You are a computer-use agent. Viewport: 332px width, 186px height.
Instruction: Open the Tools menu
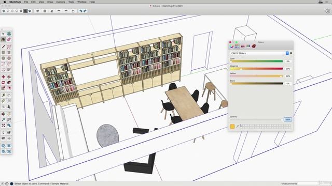tap(72, 2)
